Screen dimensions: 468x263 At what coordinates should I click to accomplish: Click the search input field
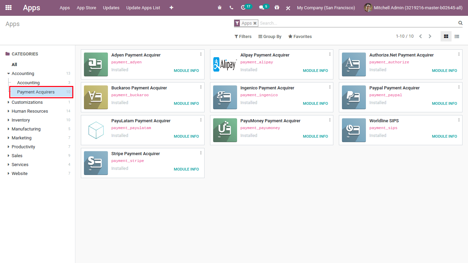(x=358, y=23)
